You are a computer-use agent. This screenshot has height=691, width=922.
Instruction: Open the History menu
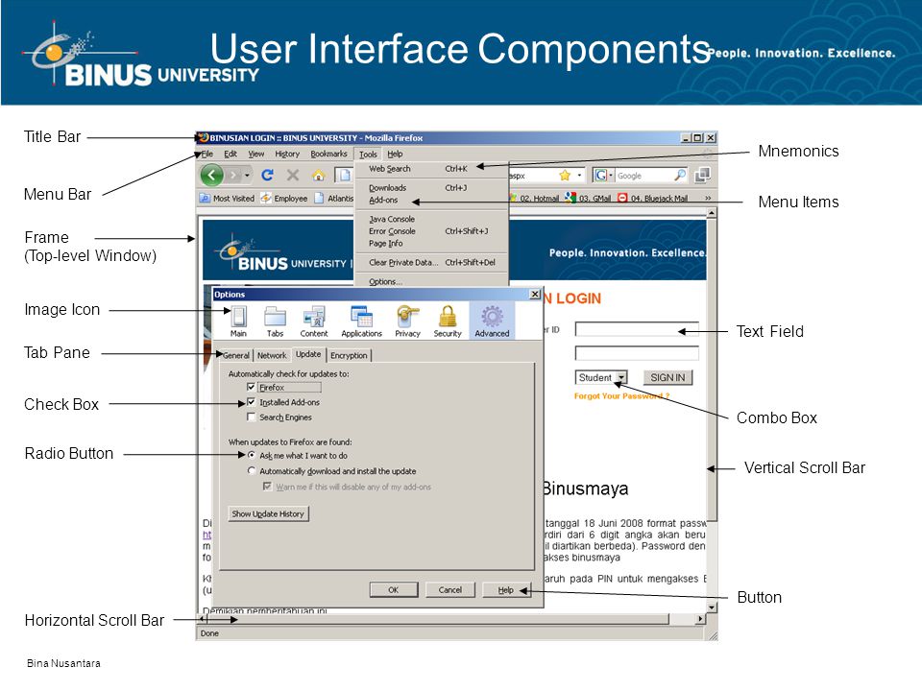pos(287,154)
